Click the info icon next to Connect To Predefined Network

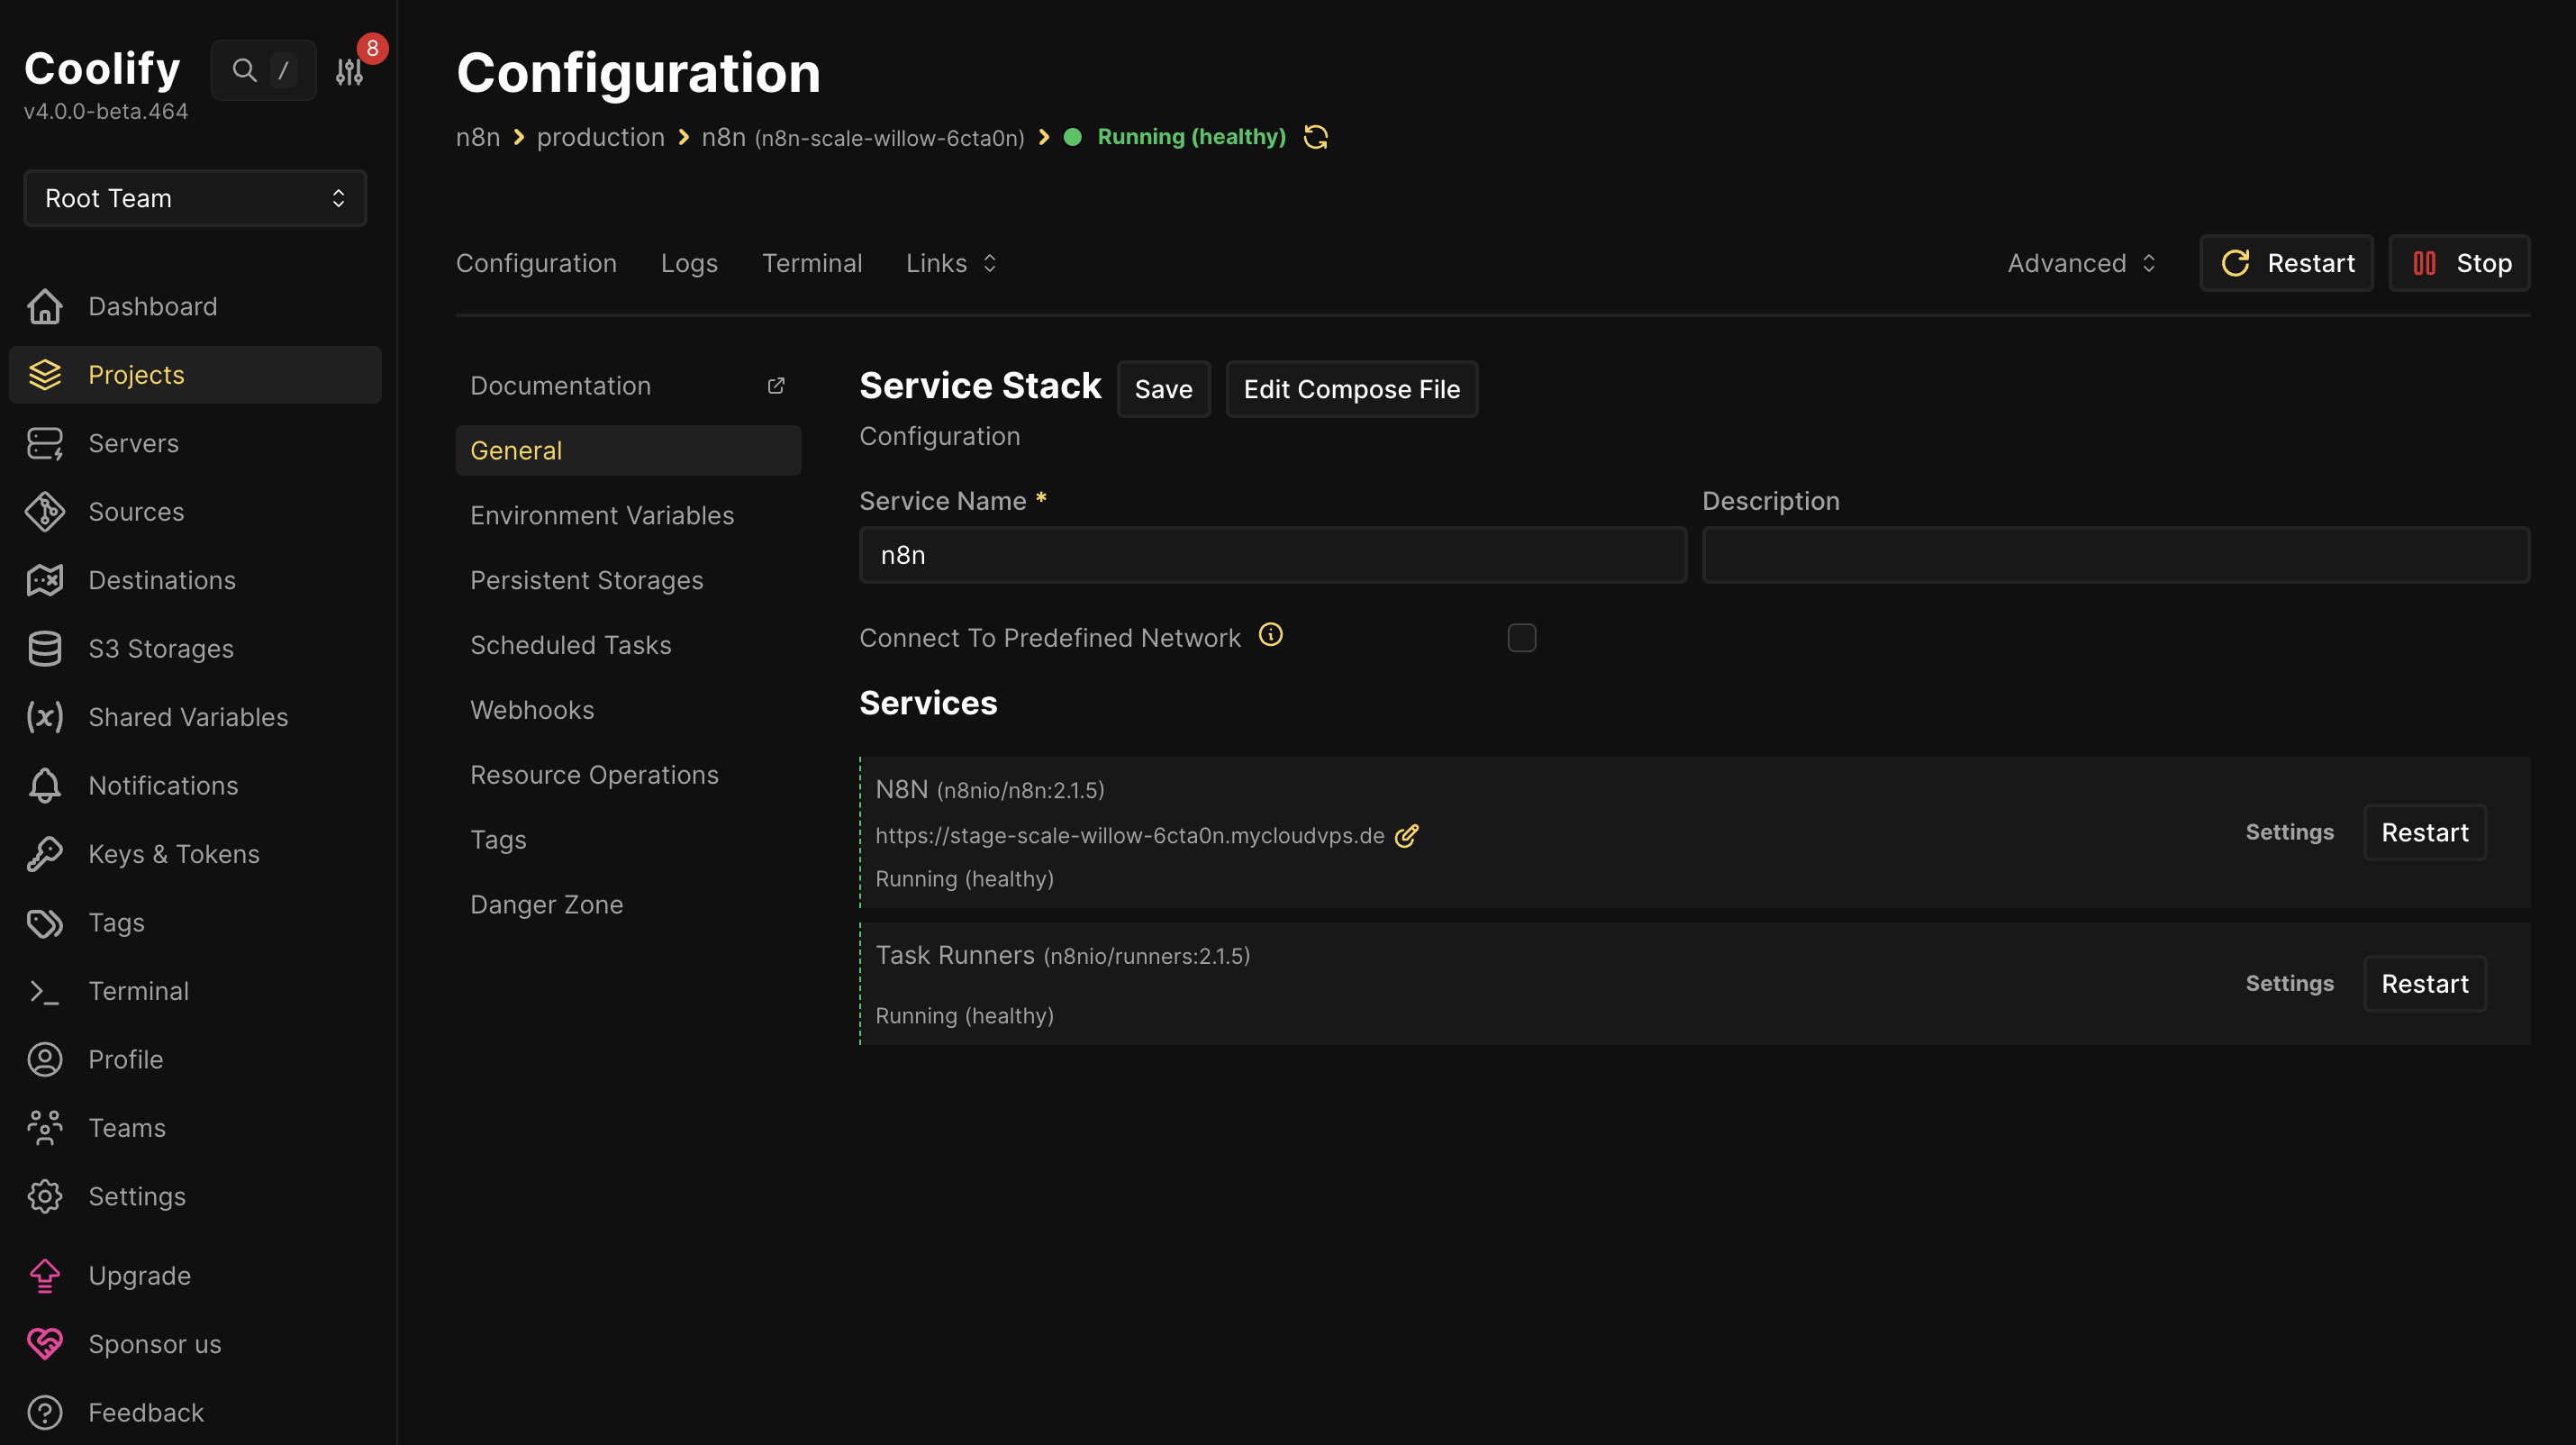pos(1270,634)
